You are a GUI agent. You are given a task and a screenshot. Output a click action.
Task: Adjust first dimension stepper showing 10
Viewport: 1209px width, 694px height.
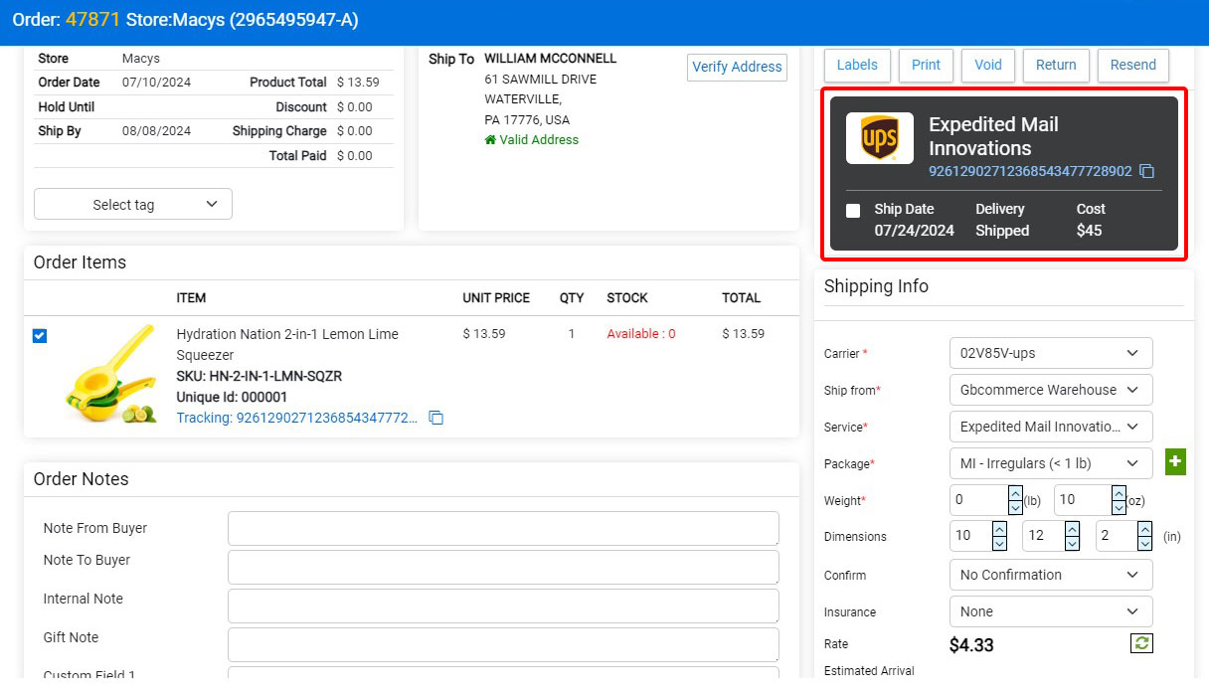(x=999, y=536)
